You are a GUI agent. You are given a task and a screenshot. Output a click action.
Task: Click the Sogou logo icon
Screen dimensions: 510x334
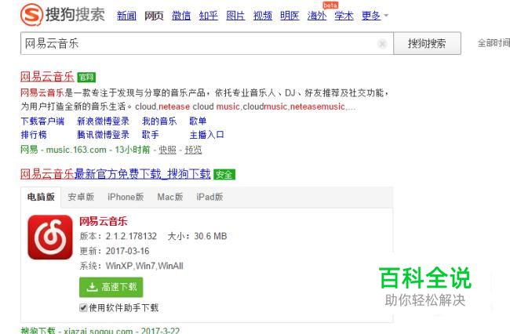tap(31, 15)
